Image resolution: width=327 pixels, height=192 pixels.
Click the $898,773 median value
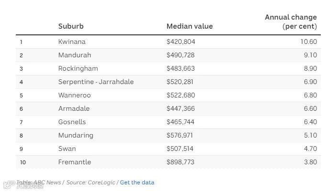coord(180,162)
